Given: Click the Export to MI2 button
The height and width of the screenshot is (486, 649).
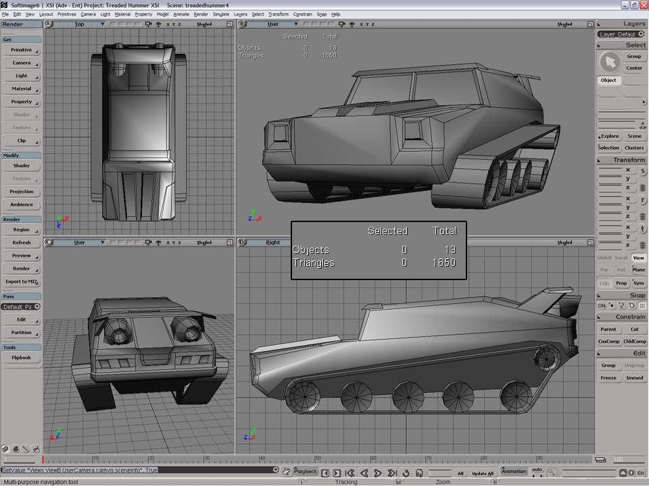Looking at the screenshot, I should pos(21,281).
